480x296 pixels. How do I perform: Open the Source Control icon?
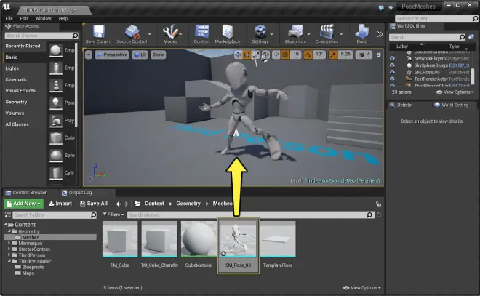[x=132, y=31]
